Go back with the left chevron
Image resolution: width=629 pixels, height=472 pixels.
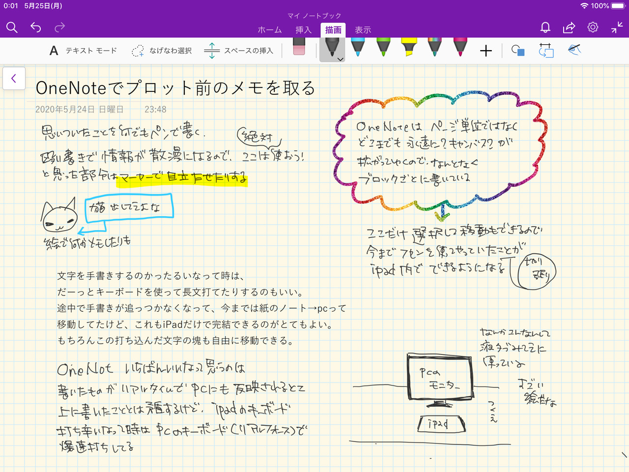click(x=14, y=78)
